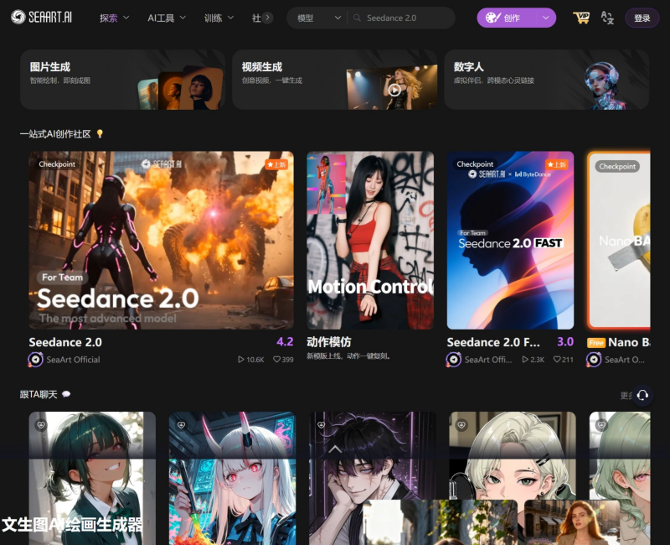Open the VIP shopping cart icon

point(580,18)
